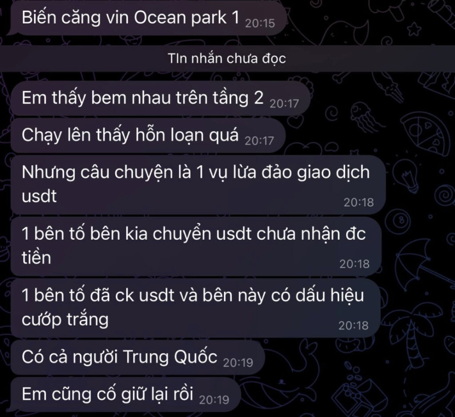Tap the 'Chạy lên thấy hỗn loạn quá' bubble
The width and height of the screenshot is (455, 417).
(x=148, y=135)
